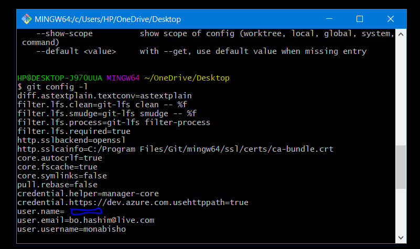Click the 'git config -l' command line
Viewport: 420px width, 249px height.
click(52, 87)
